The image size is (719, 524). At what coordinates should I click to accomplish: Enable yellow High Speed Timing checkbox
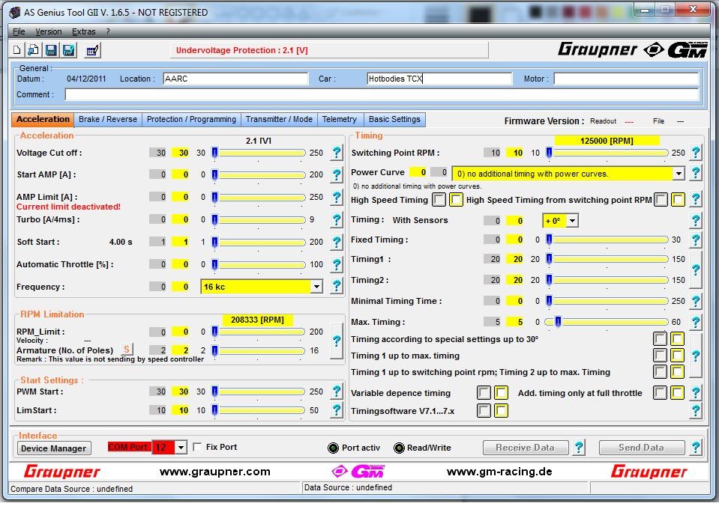[x=456, y=200]
